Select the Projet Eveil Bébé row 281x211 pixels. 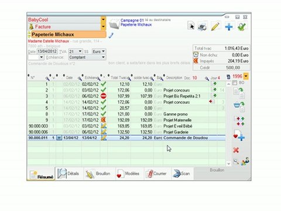(x=126, y=126)
